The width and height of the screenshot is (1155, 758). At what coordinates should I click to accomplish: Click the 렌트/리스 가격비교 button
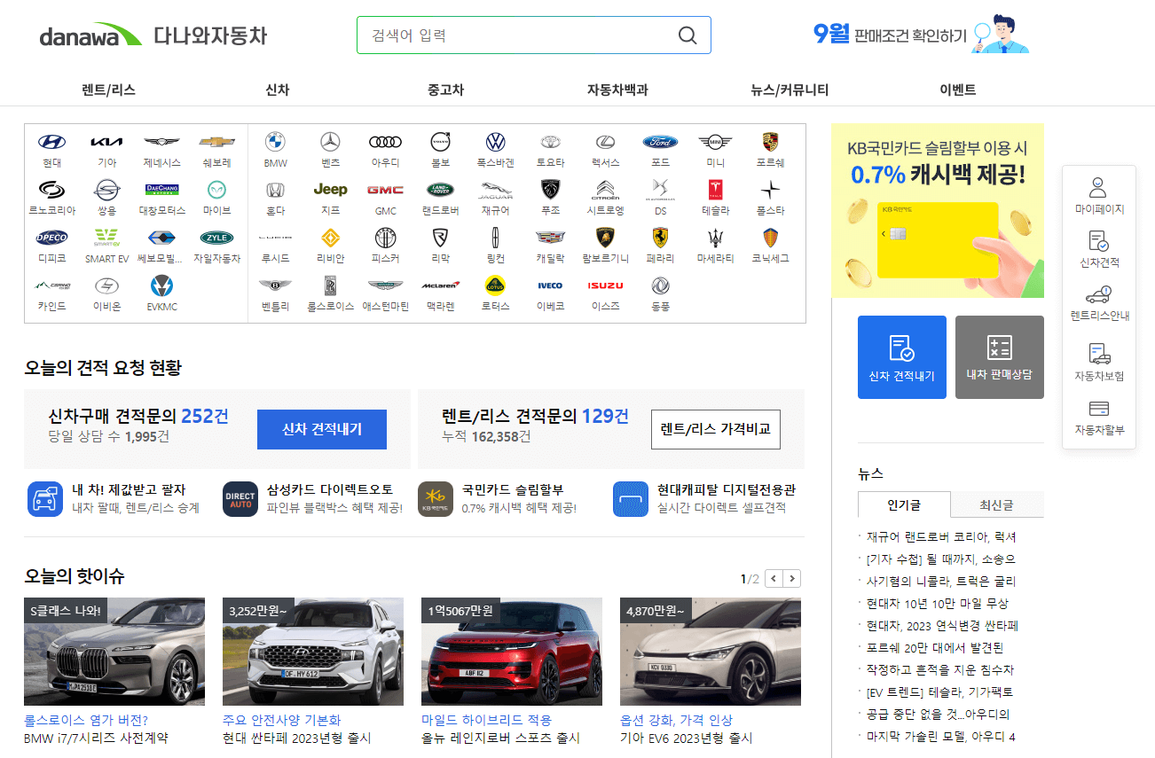pyautogui.click(x=716, y=429)
